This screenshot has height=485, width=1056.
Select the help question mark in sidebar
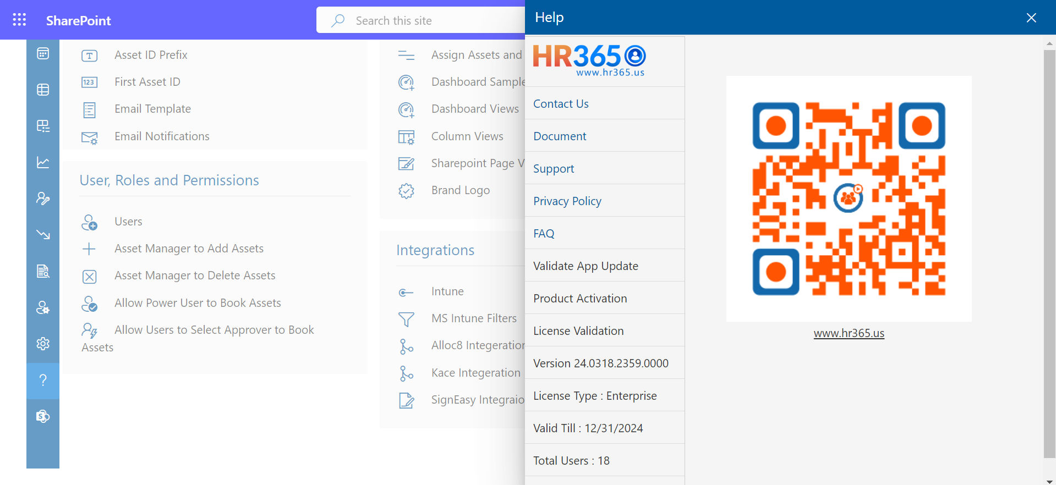point(43,381)
